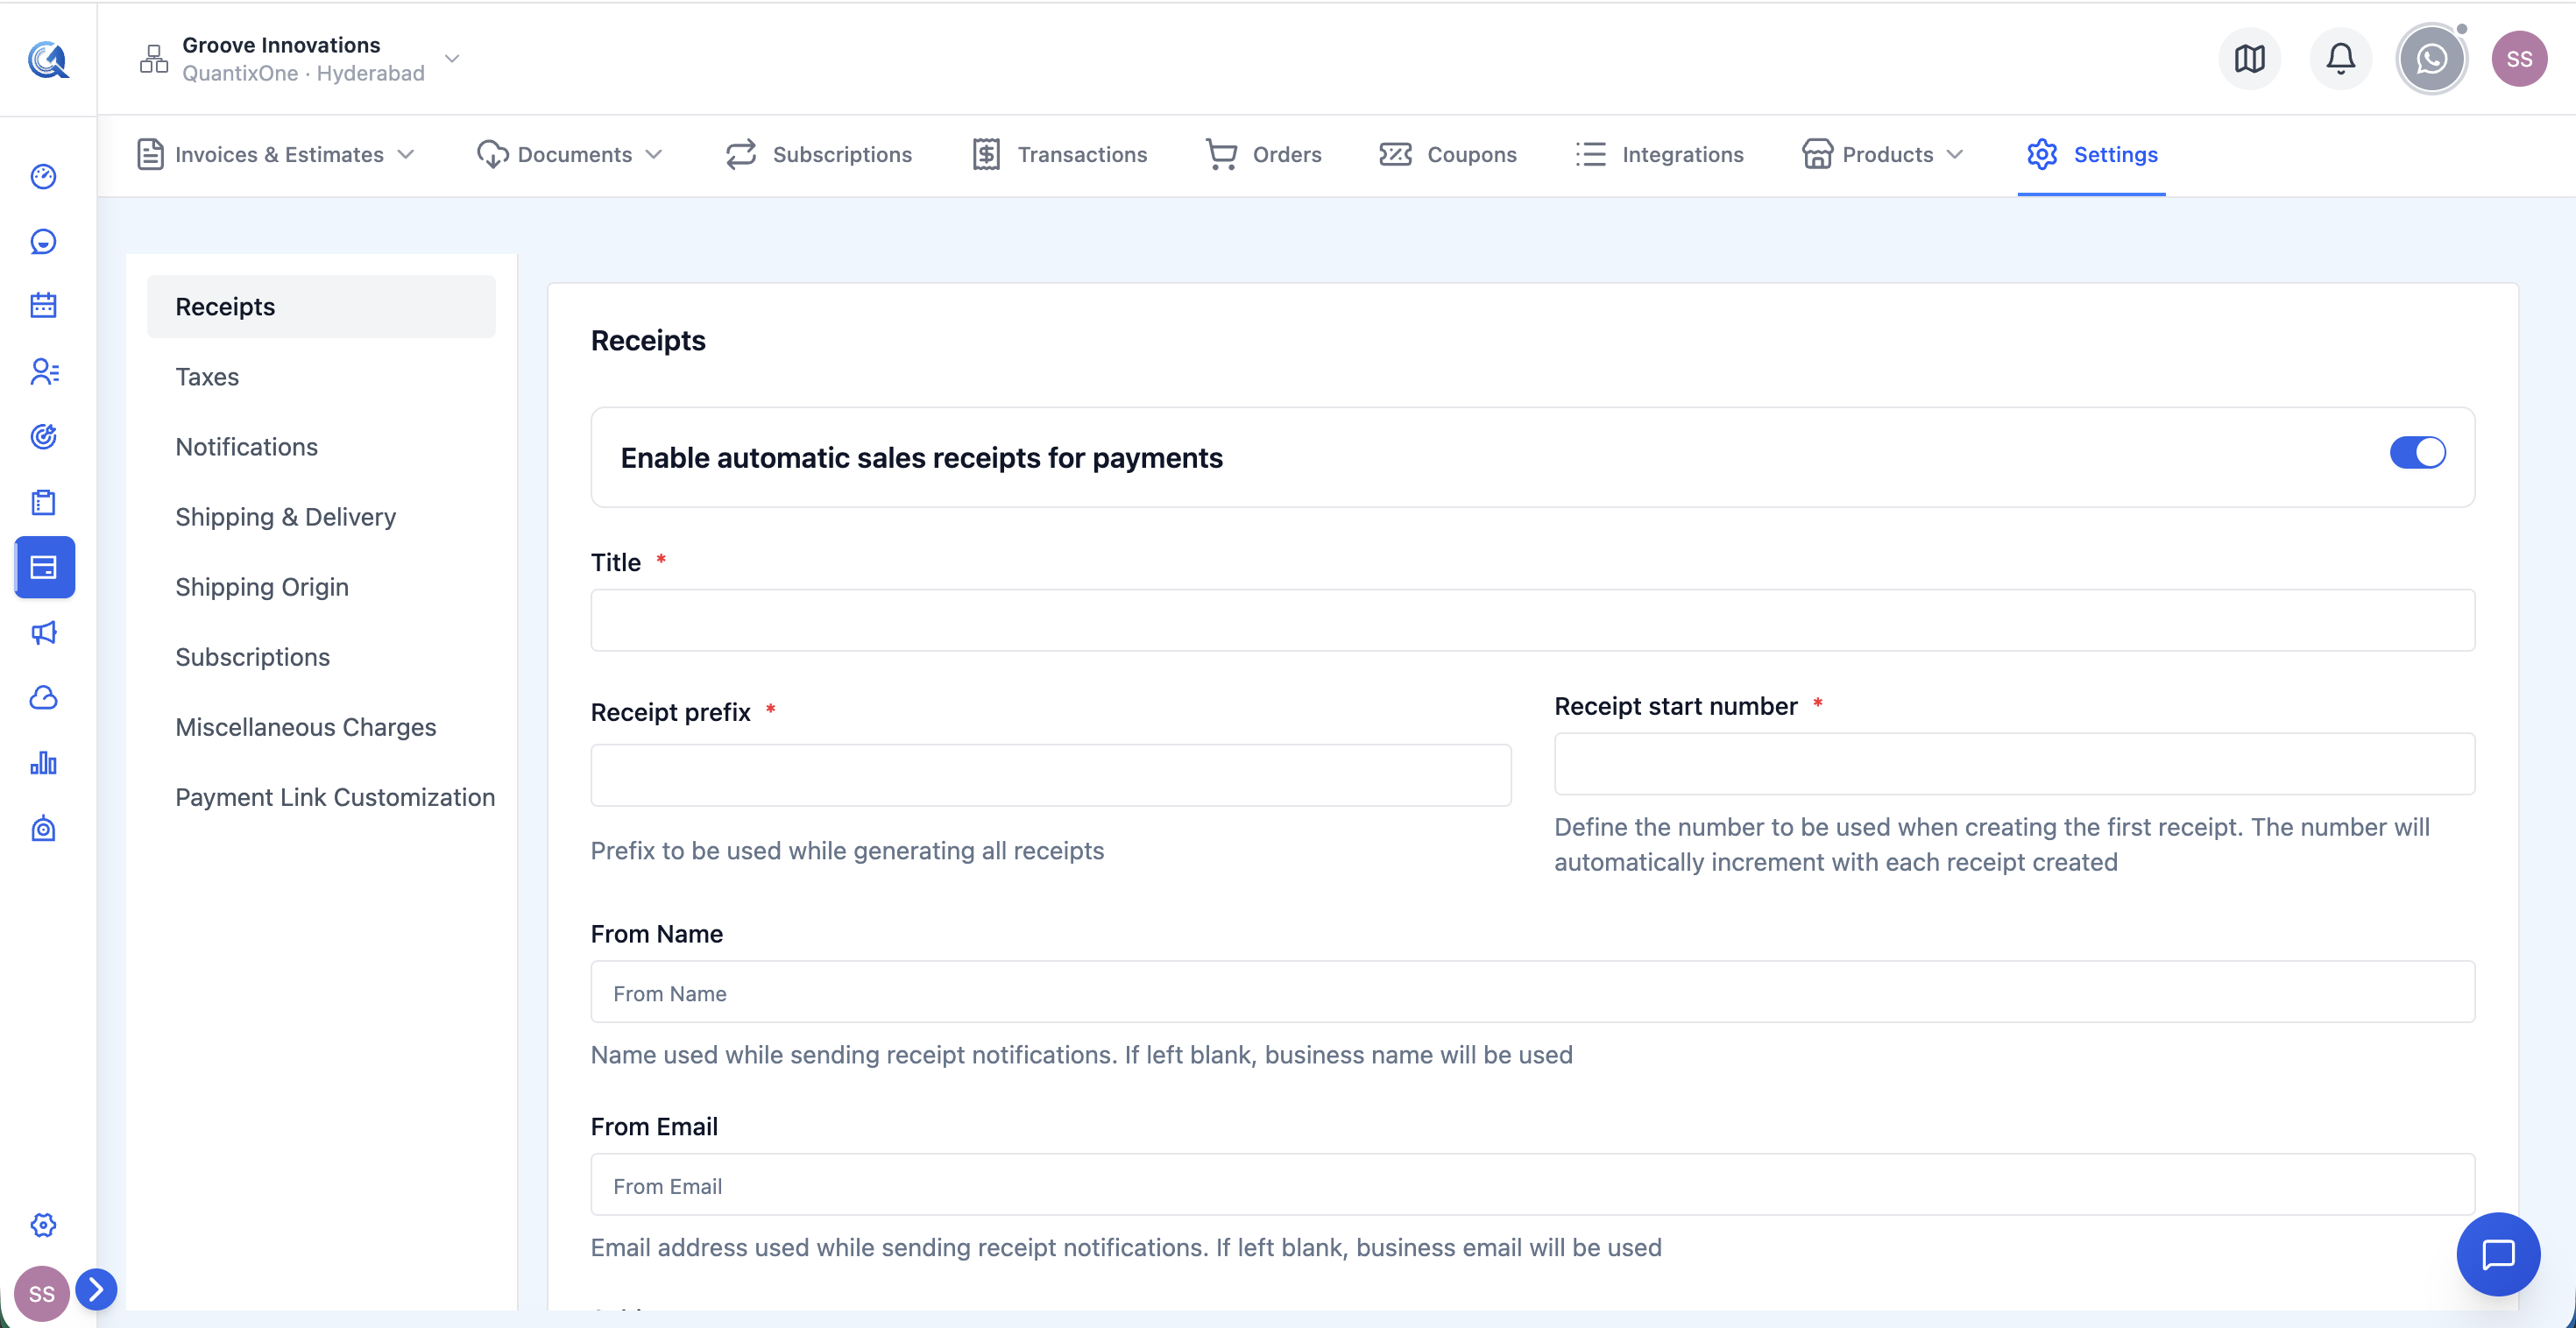This screenshot has height=1328, width=2576.
Task: Open the notifications bell icon
Action: (x=2340, y=59)
